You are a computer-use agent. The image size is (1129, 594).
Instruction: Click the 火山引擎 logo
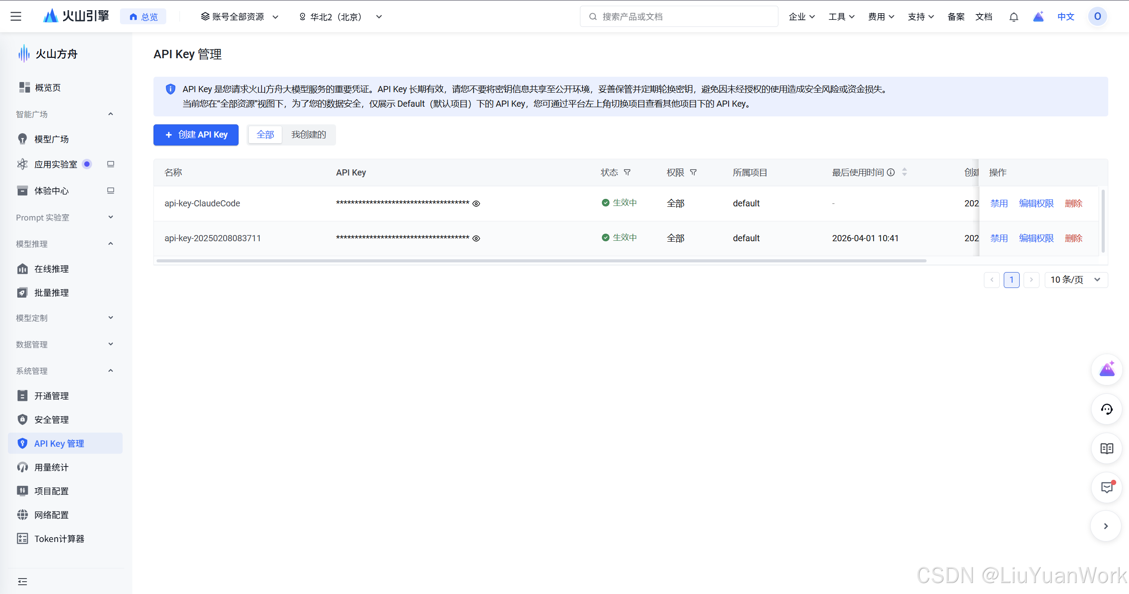point(76,16)
